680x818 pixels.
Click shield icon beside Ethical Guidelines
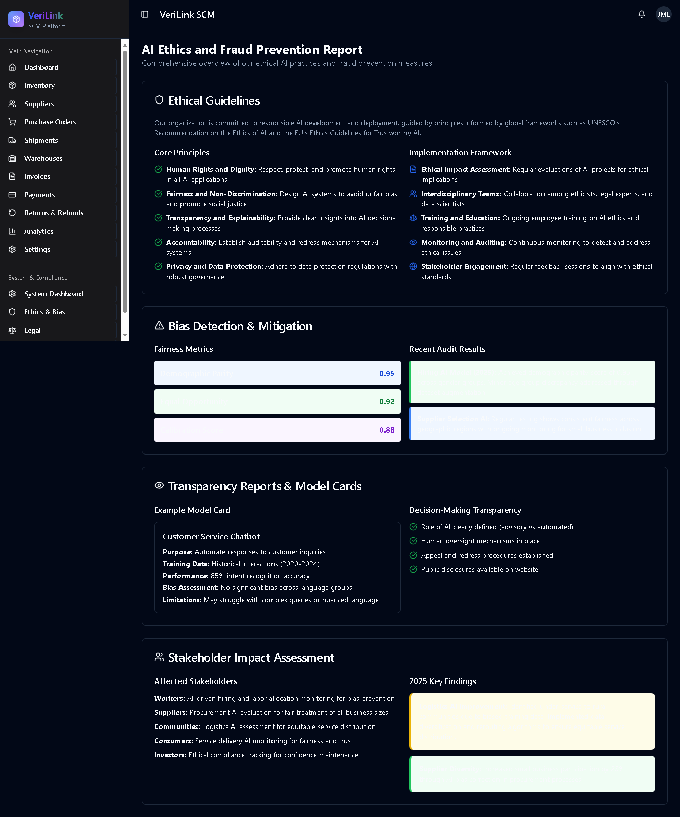click(x=159, y=100)
